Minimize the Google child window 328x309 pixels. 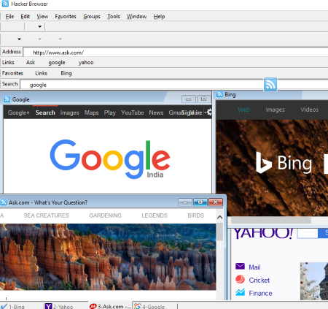[x=189, y=99]
